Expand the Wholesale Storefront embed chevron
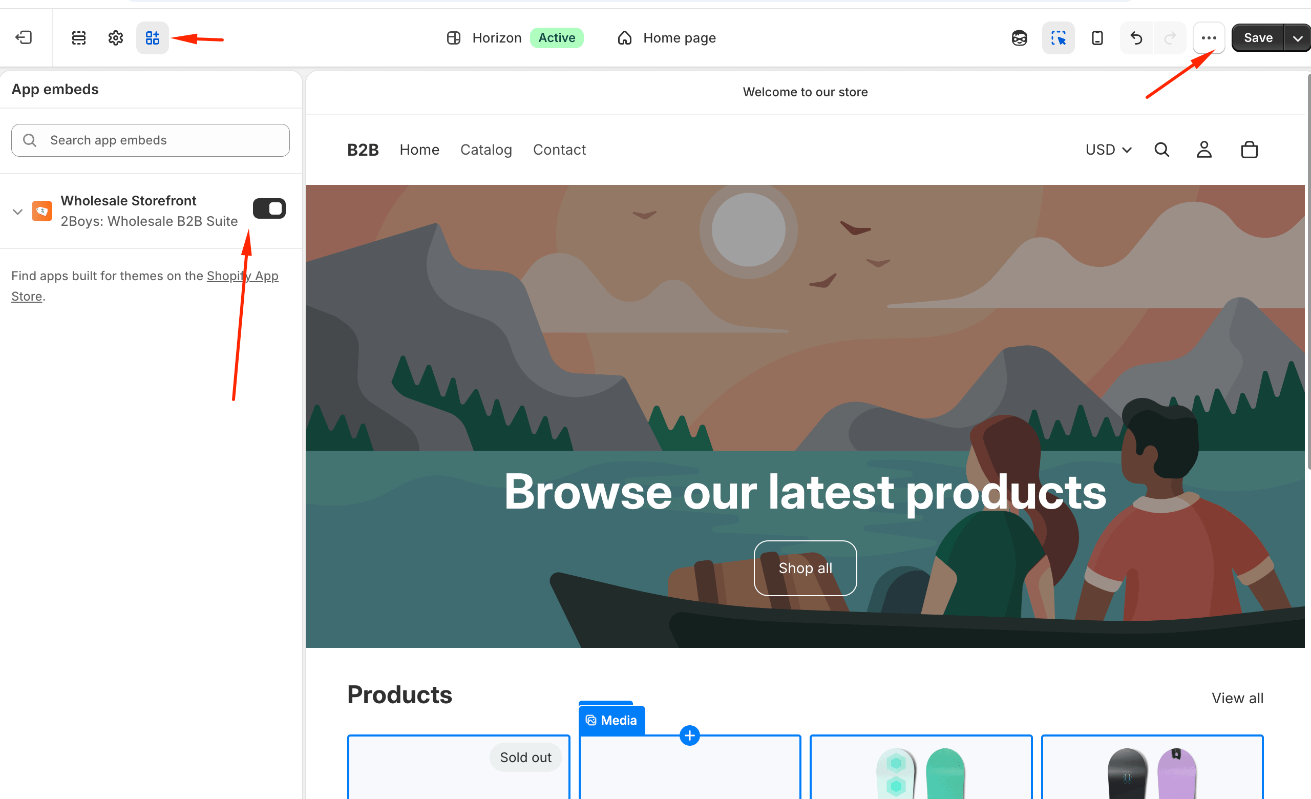Screen dimensions: 1311x799 coord(17,211)
